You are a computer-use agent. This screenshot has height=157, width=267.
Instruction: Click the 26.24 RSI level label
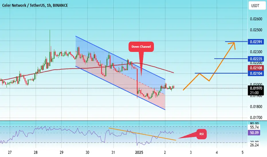[x=254, y=145]
